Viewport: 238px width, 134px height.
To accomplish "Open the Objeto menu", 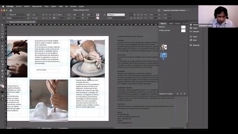I will 54,6.
